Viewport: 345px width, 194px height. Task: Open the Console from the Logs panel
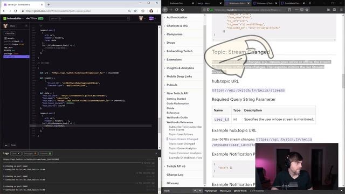pos(45,153)
